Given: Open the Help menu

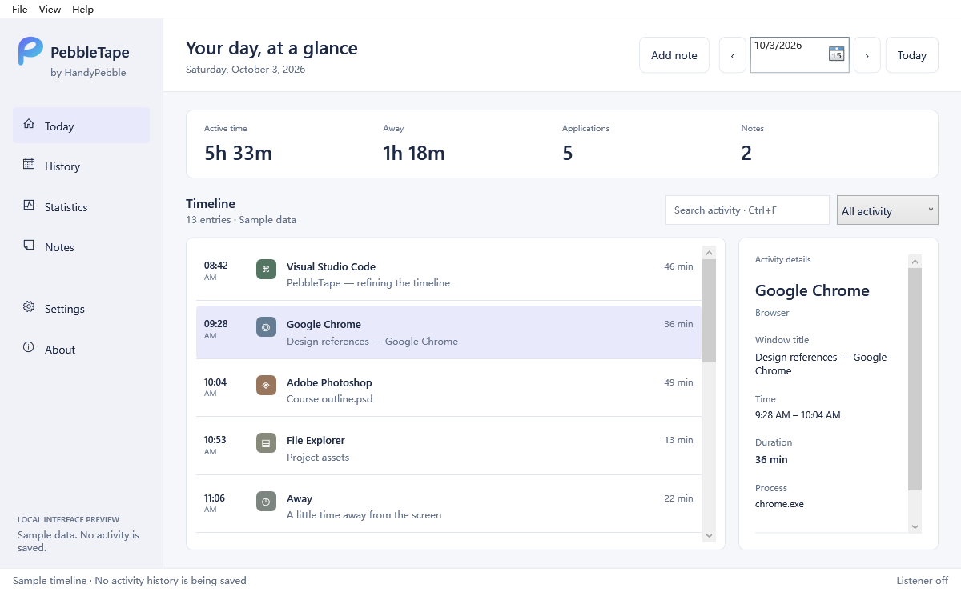Looking at the screenshot, I should coord(82,10).
